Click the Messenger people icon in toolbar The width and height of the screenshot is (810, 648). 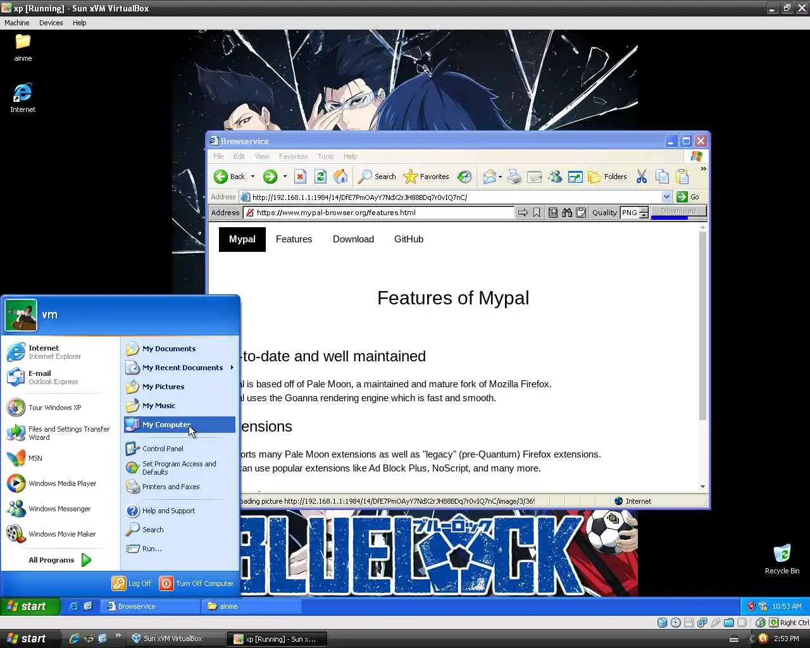(x=555, y=177)
